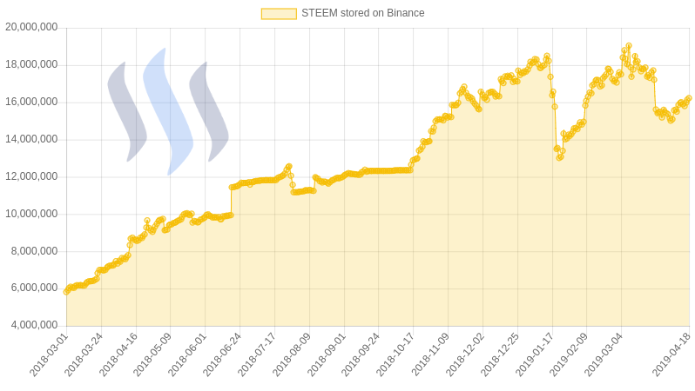This screenshot has width=695, height=391.
Task: Click the 16,000,000 y-axis label
Action: click(31, 102)
